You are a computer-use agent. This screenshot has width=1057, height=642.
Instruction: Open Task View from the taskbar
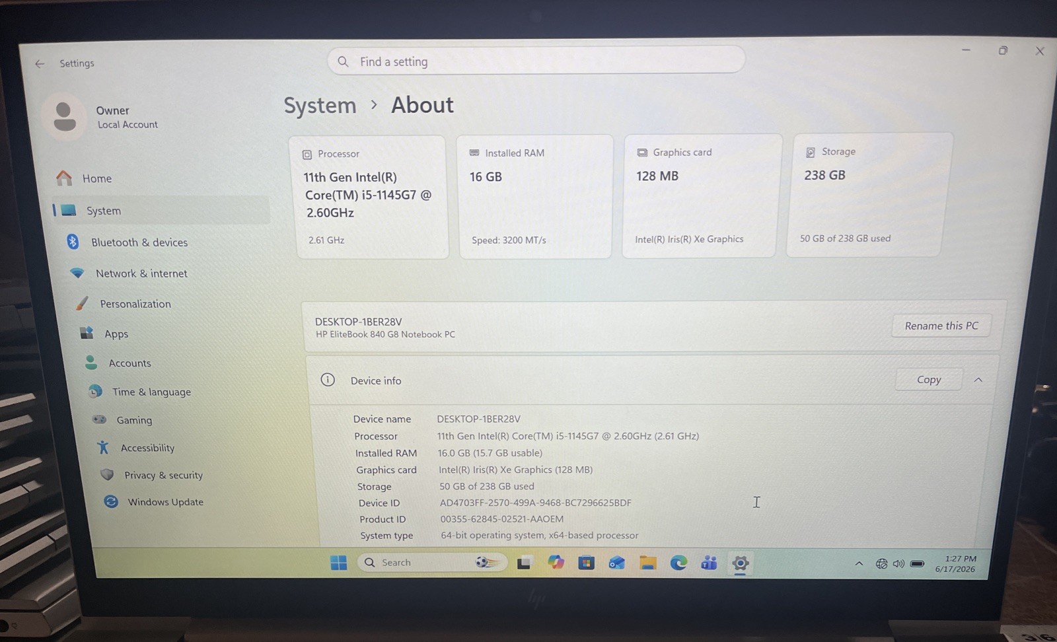coord(525,563)
